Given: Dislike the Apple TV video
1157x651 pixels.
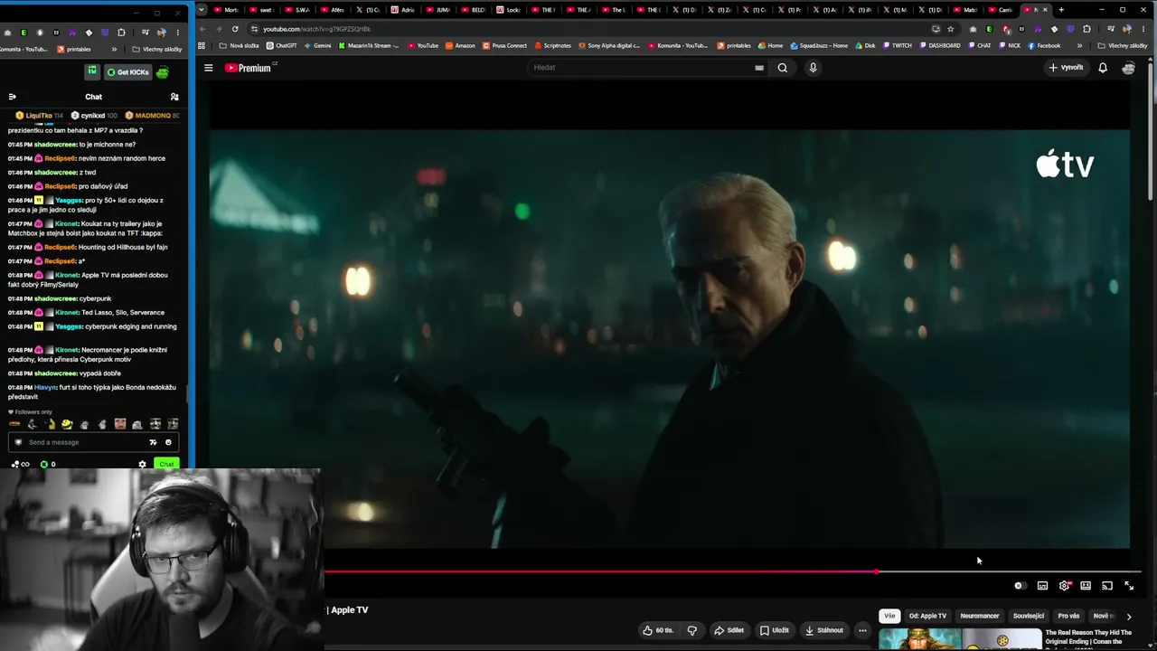Looking at the screenshot, I should pyautogui.click(x=692, y=630).
